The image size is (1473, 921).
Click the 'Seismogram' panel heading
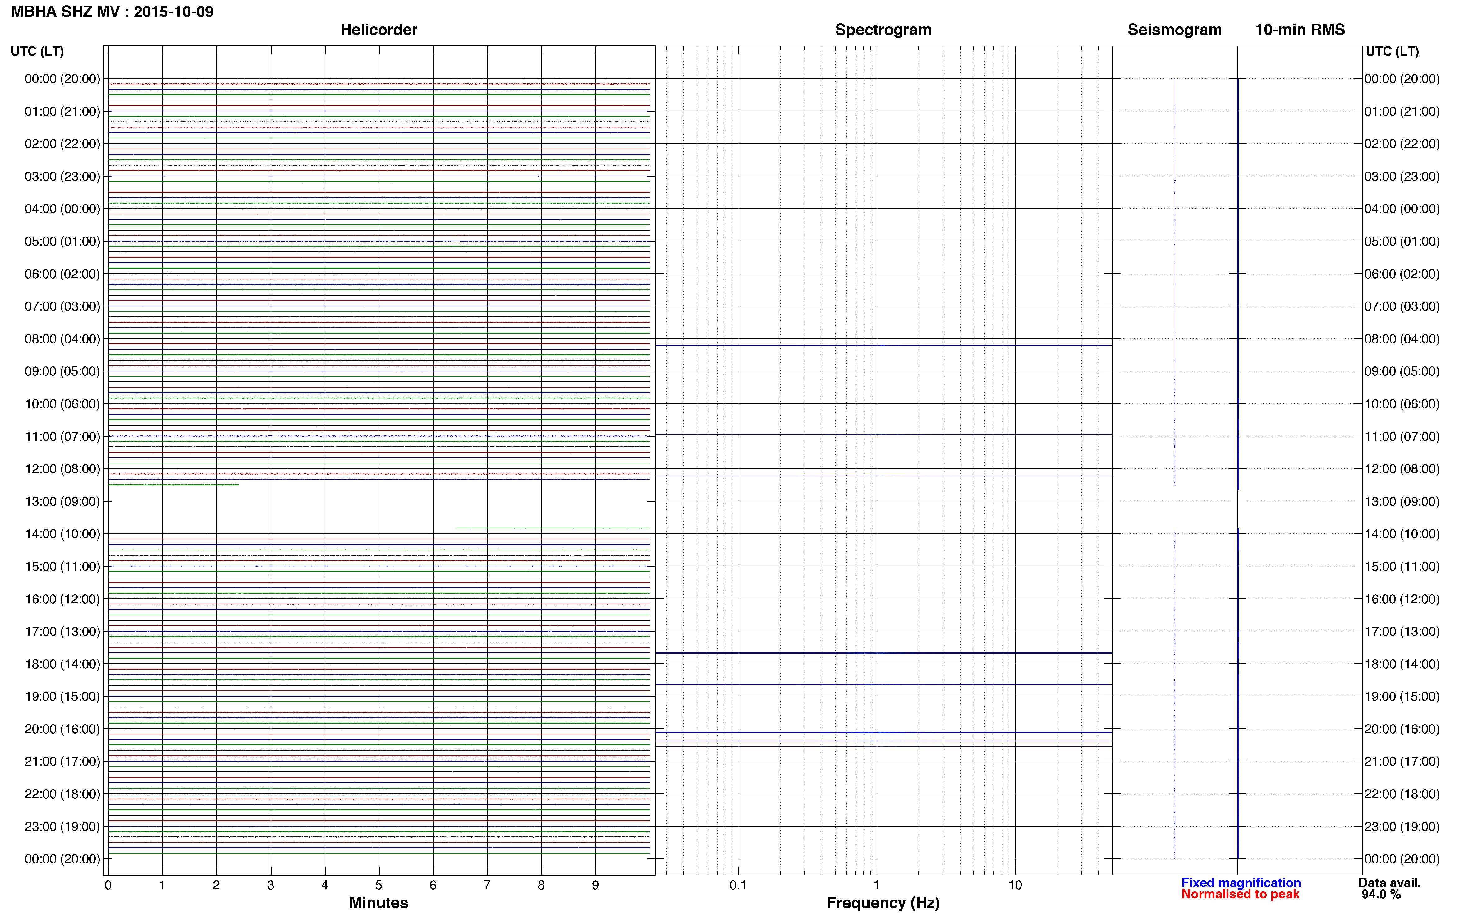point(1175,30)
